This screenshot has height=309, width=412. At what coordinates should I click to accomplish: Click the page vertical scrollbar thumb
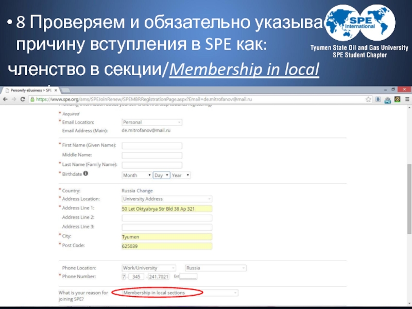pyautogui.click(x=409, y=199)
